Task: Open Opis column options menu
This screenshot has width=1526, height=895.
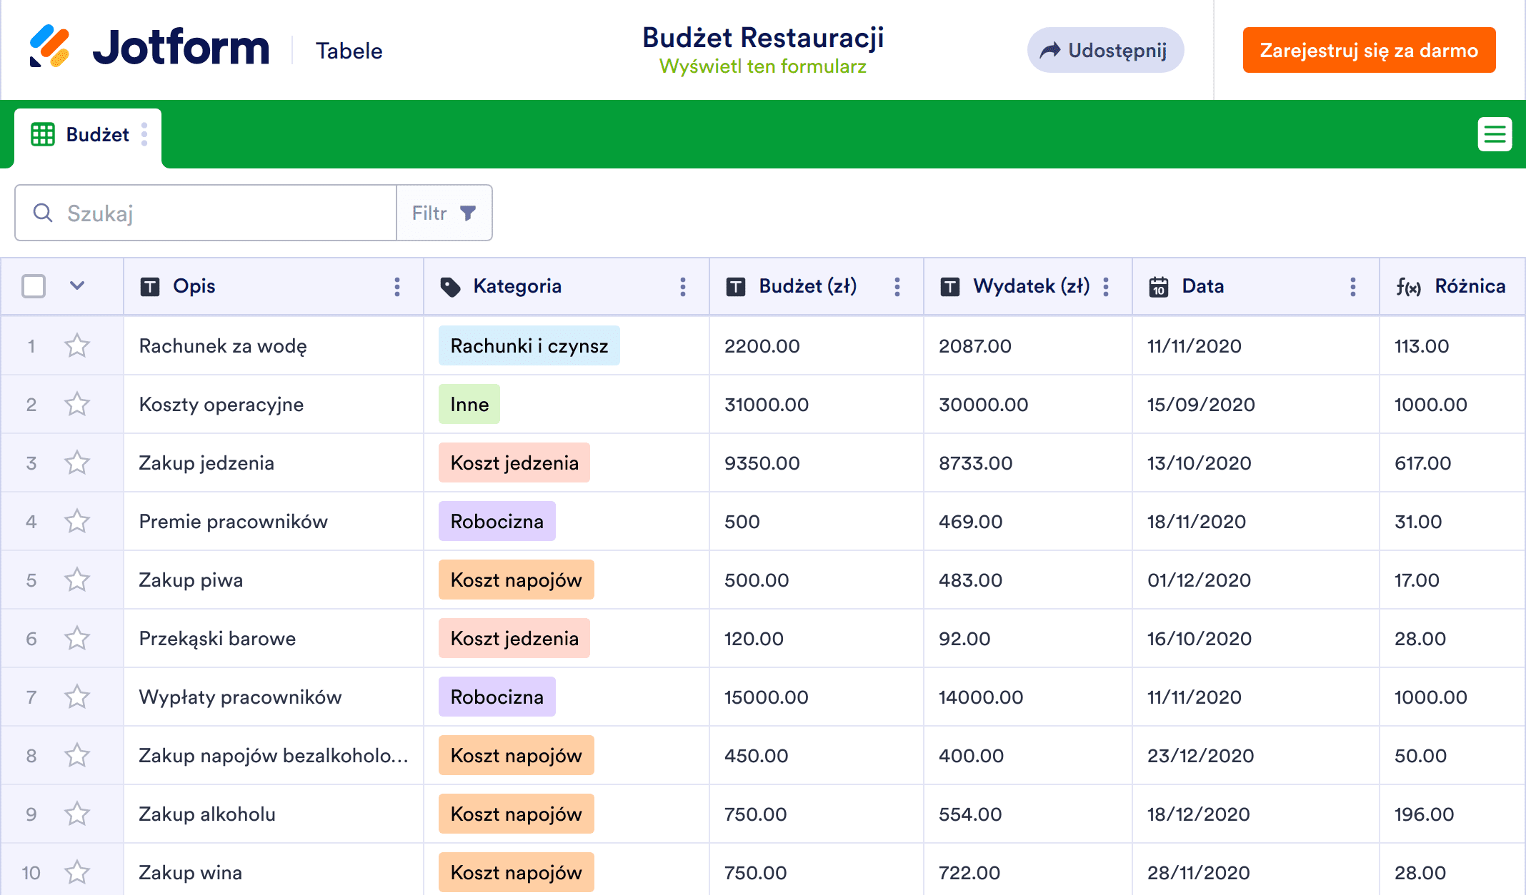Action: 397,287
